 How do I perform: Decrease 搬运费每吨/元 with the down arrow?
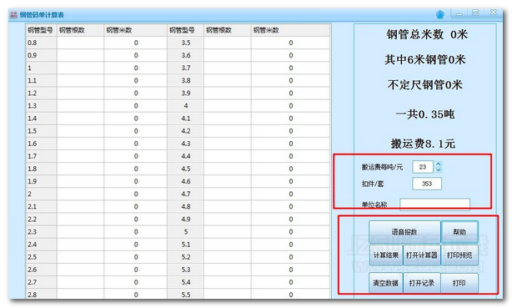[439, 169]
